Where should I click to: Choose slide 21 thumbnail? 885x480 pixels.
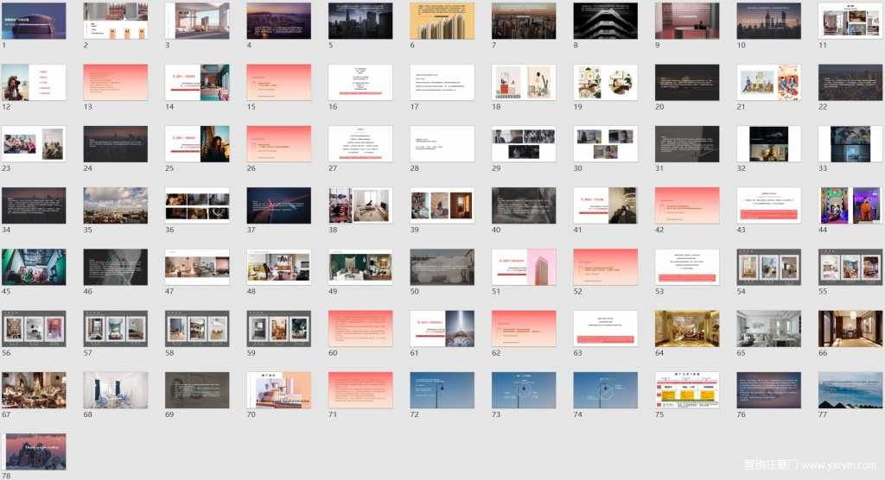tap(768, 82)
